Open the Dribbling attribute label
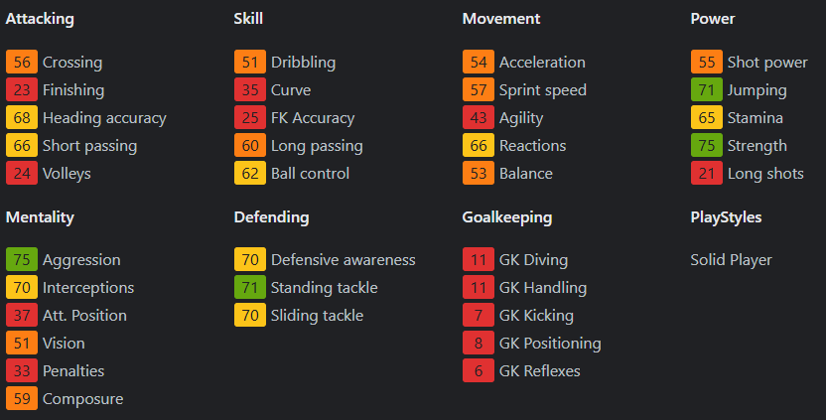 coord(303,62)
